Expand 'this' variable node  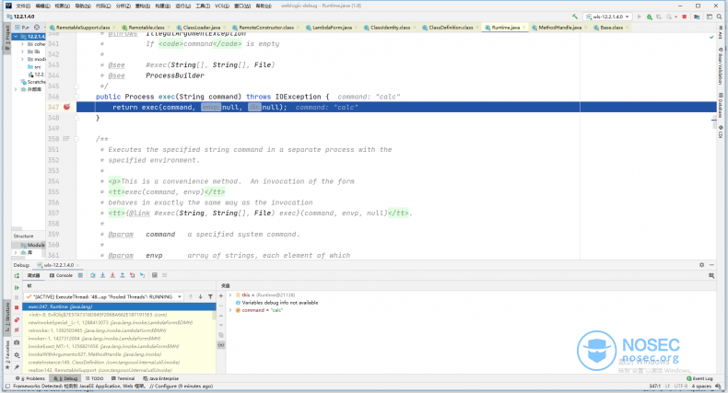pyautogui.click(x=230, y=295)
